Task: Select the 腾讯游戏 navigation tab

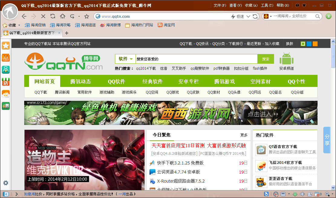Action: [225, 81]
